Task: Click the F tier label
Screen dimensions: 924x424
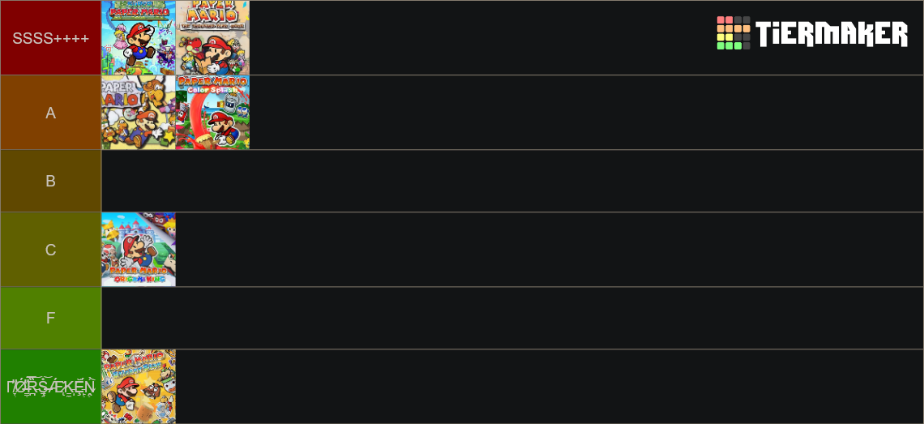Action: 51,318
